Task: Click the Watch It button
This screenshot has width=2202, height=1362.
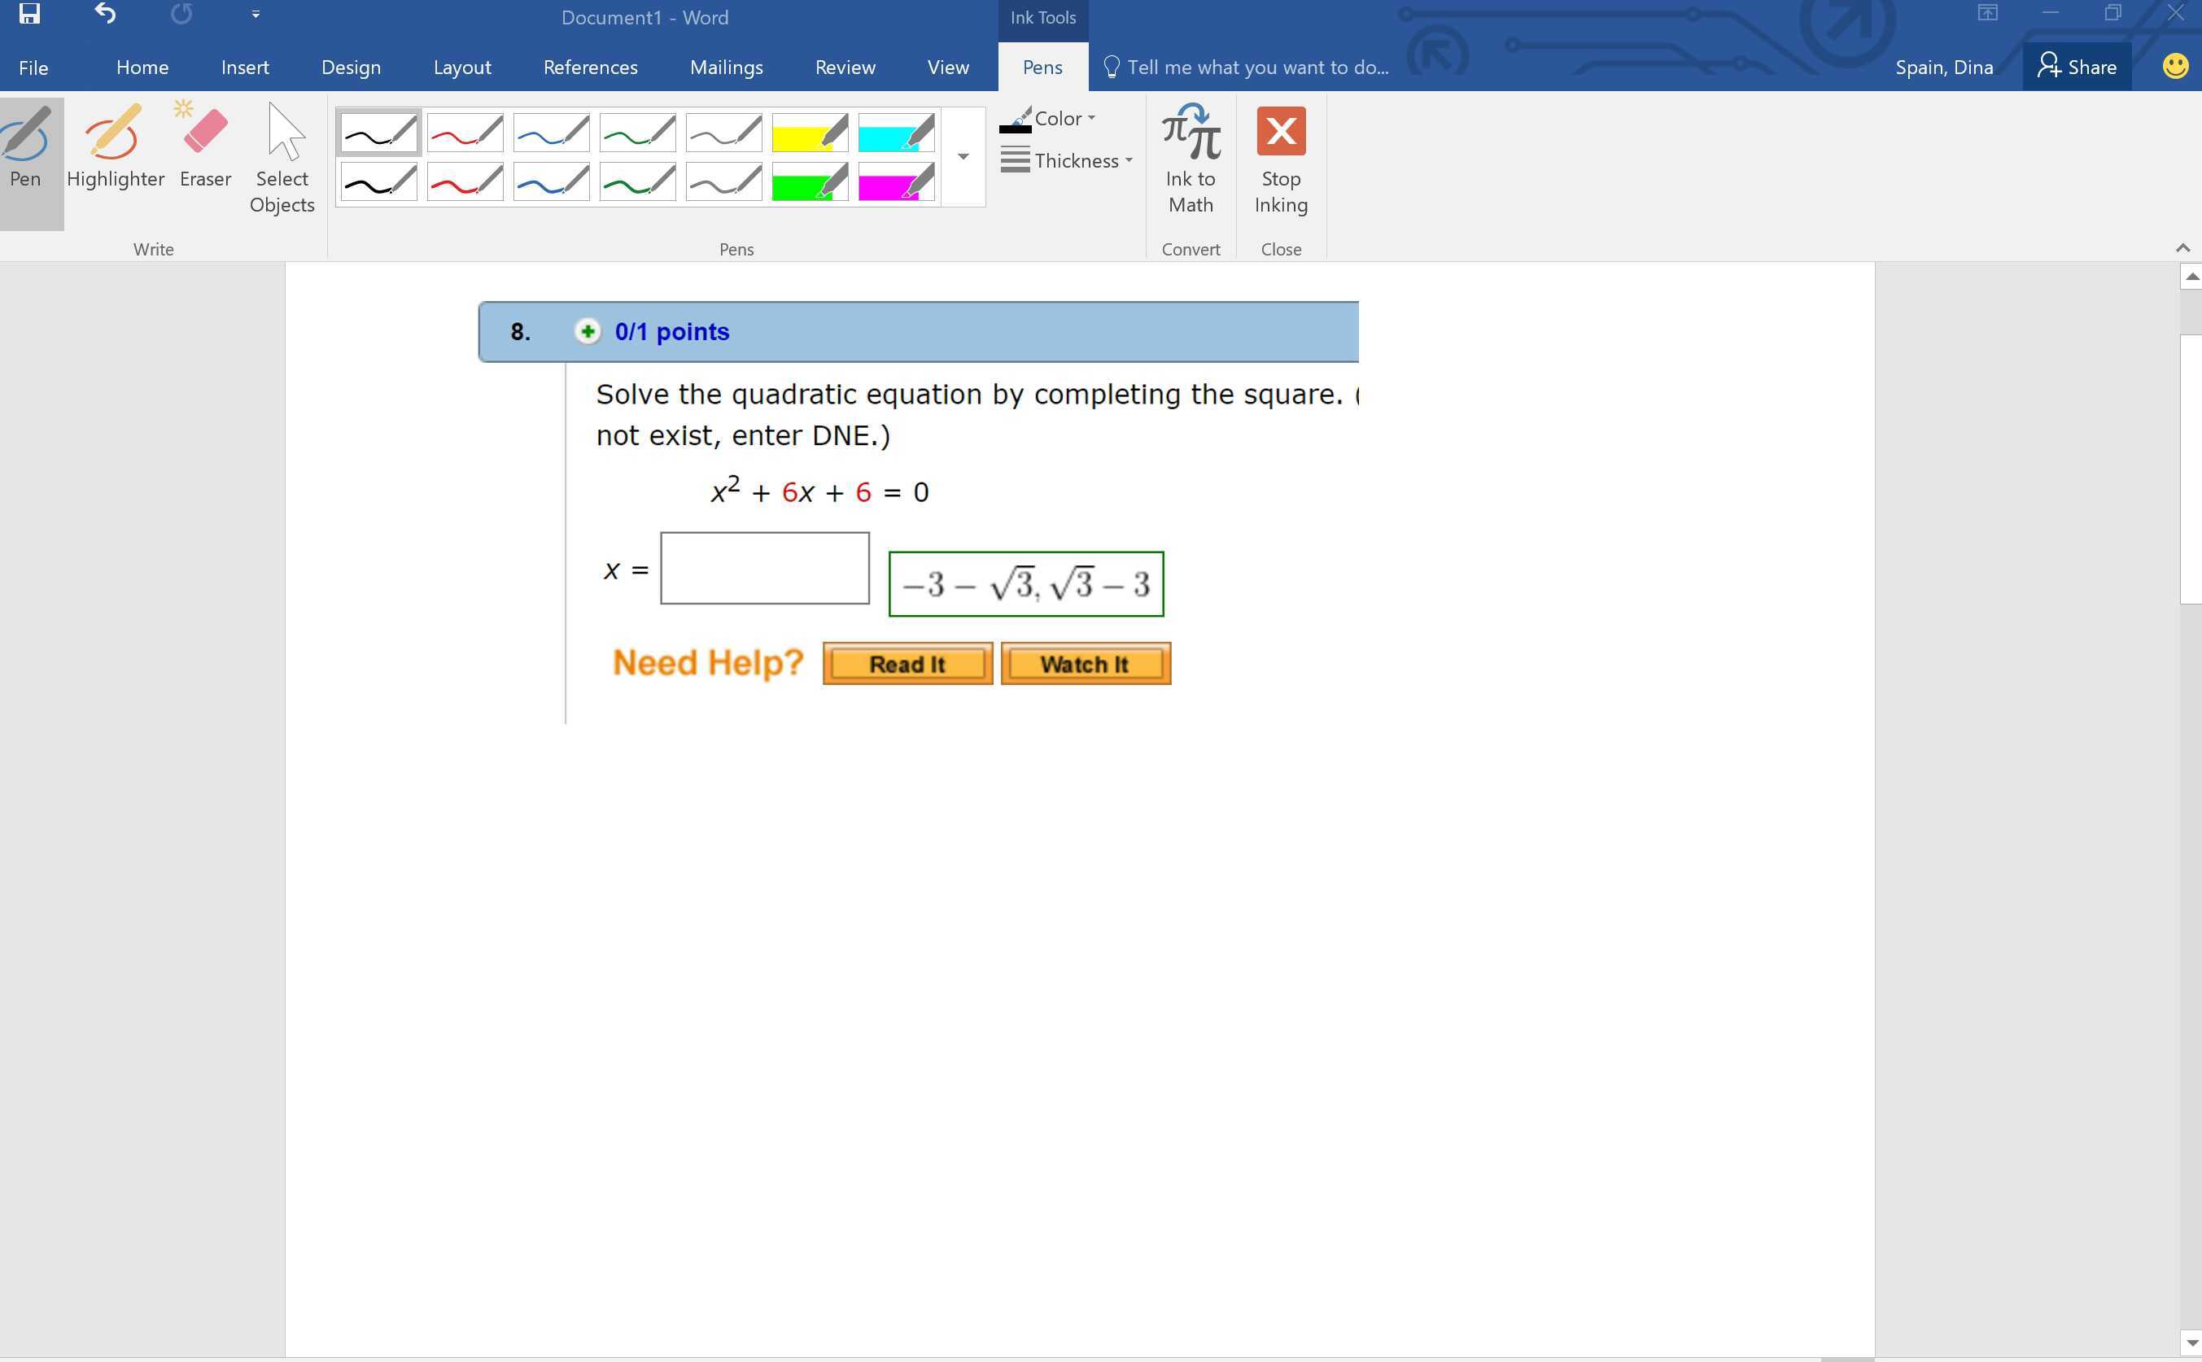Action: coord(1084,663)
